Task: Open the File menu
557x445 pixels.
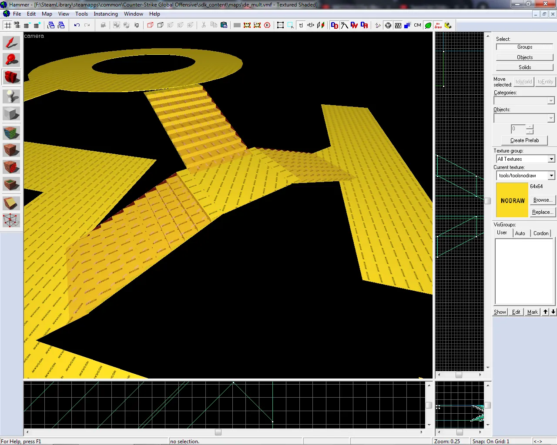Action: click(17, 14)
